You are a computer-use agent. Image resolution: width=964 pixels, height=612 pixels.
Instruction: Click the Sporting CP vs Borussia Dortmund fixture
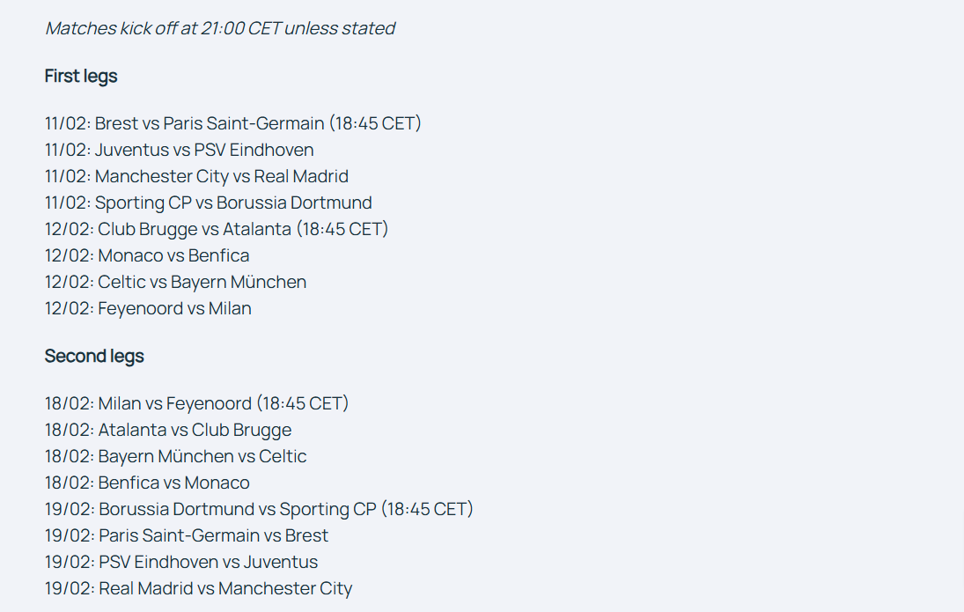pos(209,203)
